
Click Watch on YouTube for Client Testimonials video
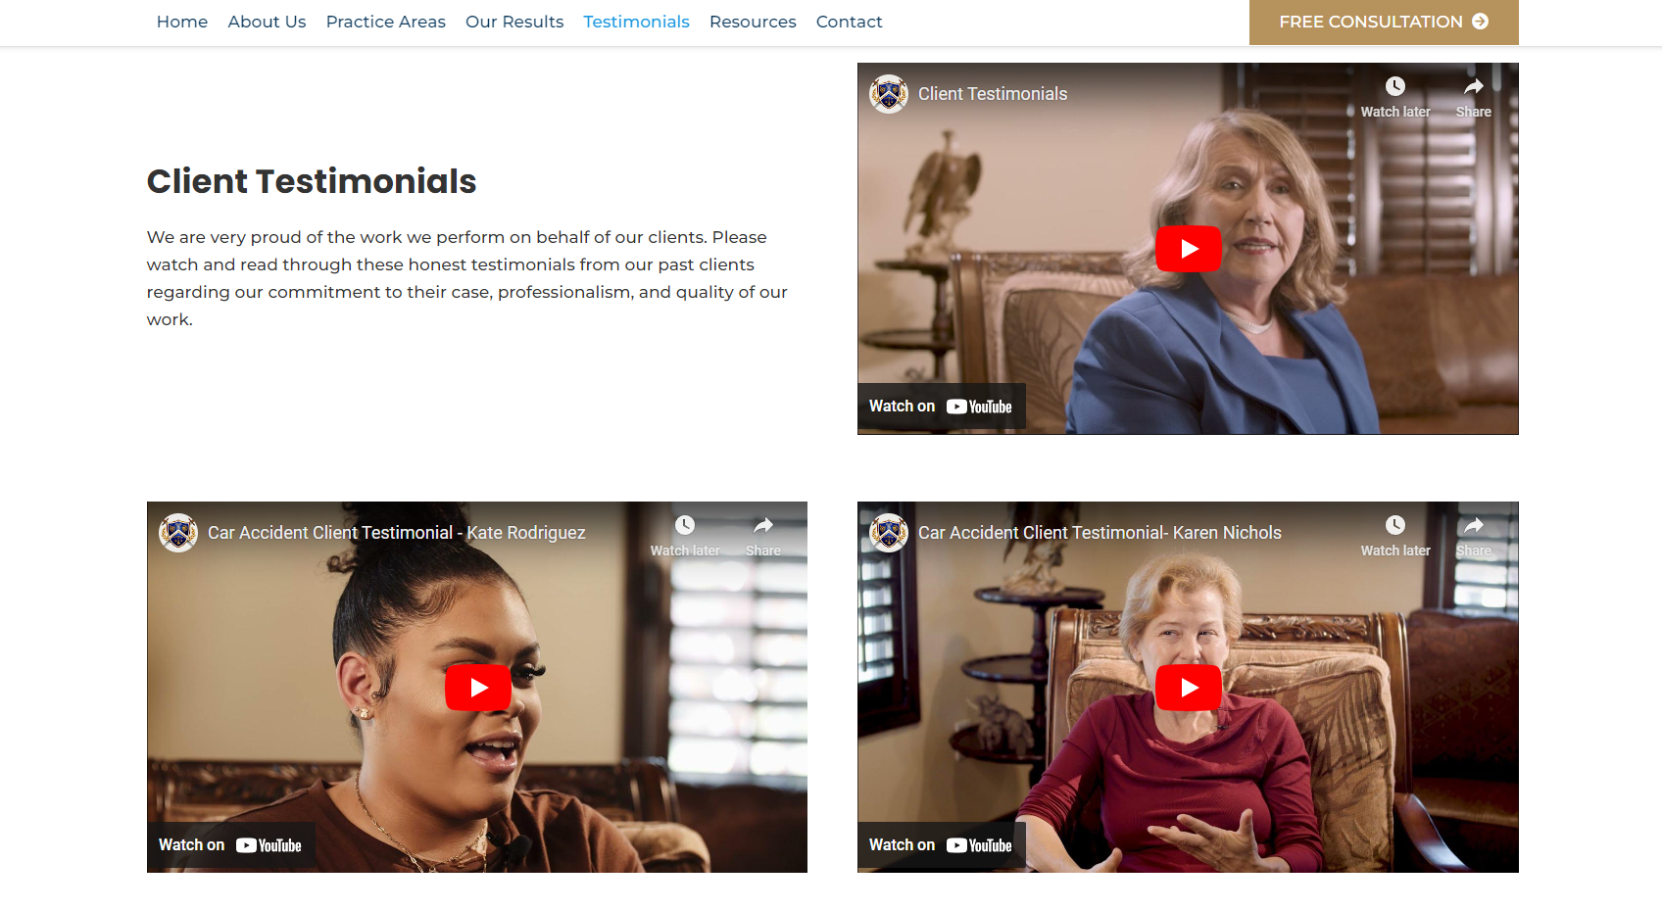click(941, 407)
